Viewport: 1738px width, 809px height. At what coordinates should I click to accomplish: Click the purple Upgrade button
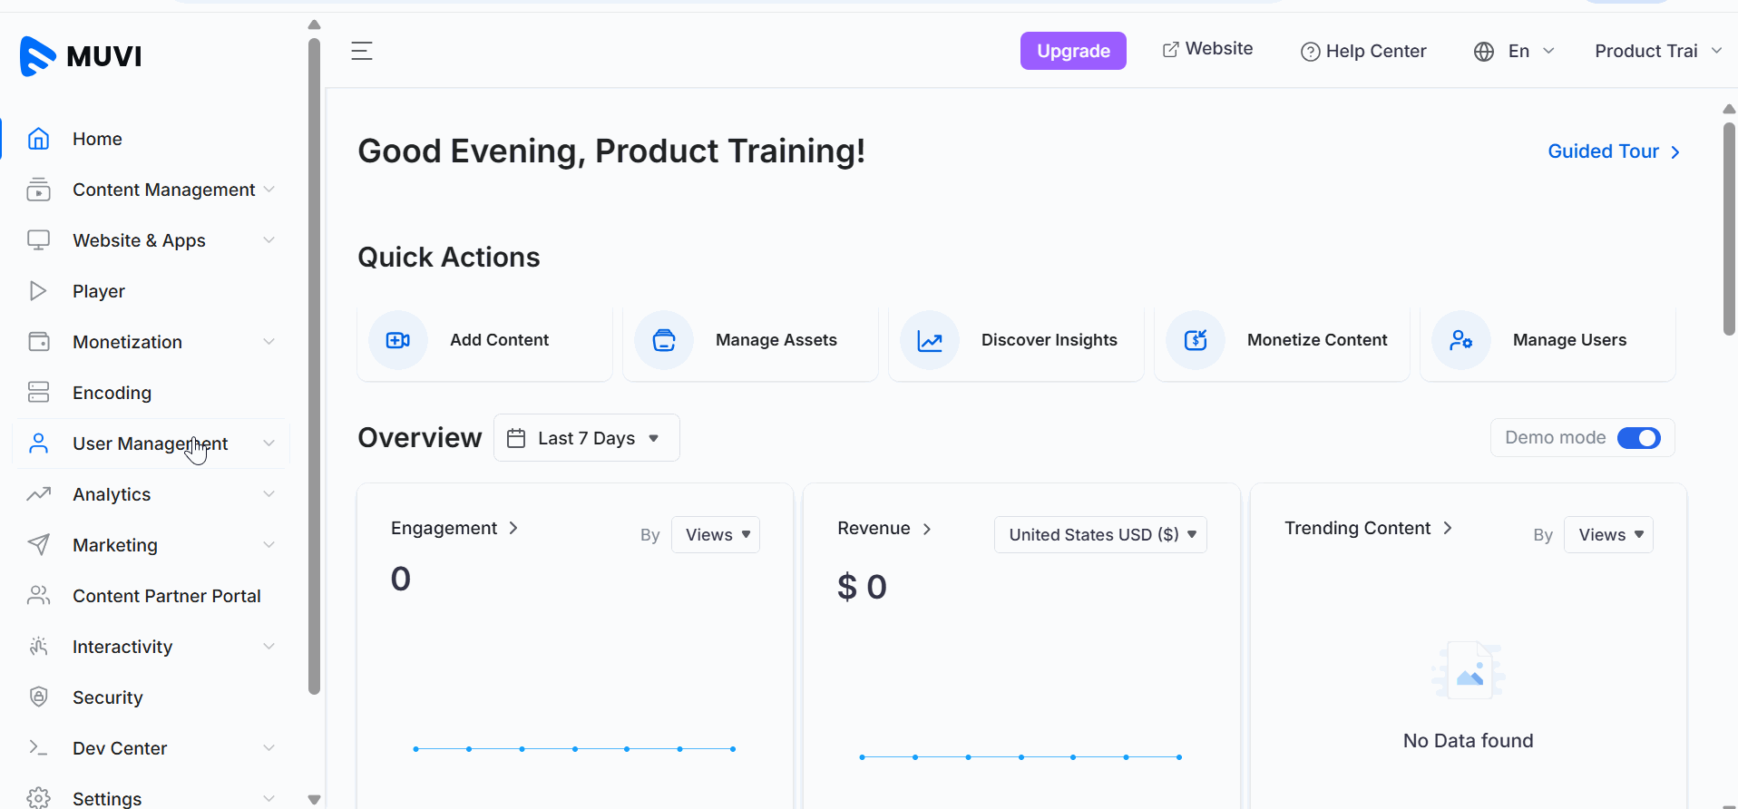point(1073,51)
